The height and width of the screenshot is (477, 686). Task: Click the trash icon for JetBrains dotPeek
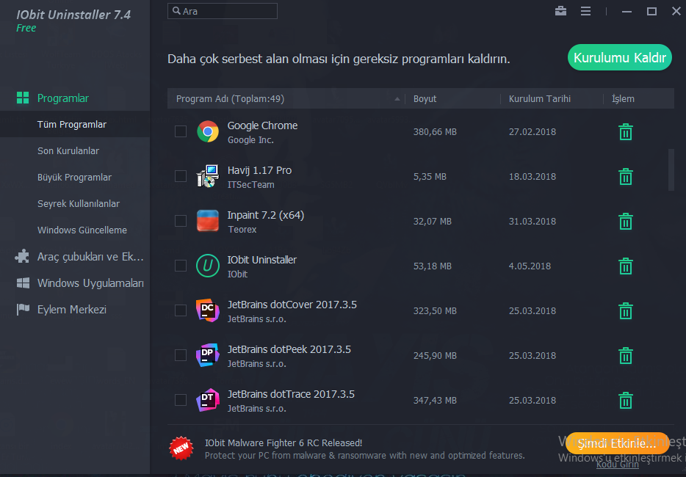(x=626, y=355)
